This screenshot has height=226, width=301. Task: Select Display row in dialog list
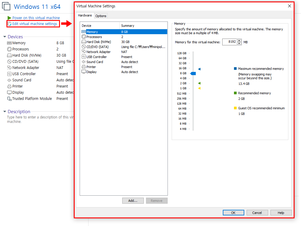(x=124, y=72)
